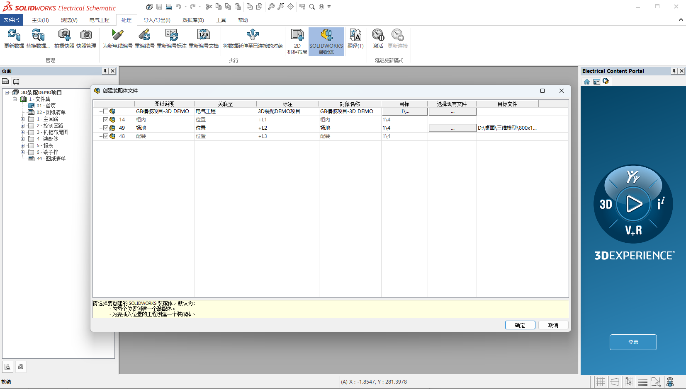686x389 pixels.
Task: Click the Search magnifier icon in title bar
Action: pos(312,7)
